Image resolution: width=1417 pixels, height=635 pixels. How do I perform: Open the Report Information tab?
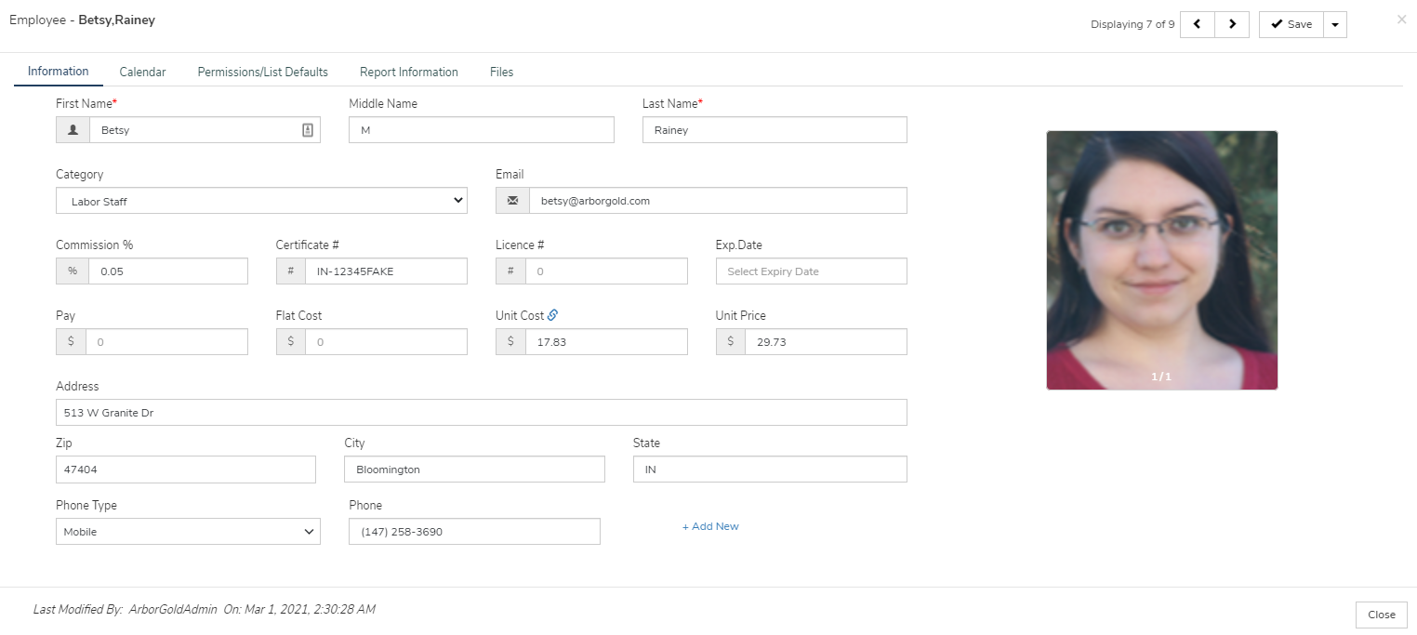pyautogui.click(x=409, y=72)
